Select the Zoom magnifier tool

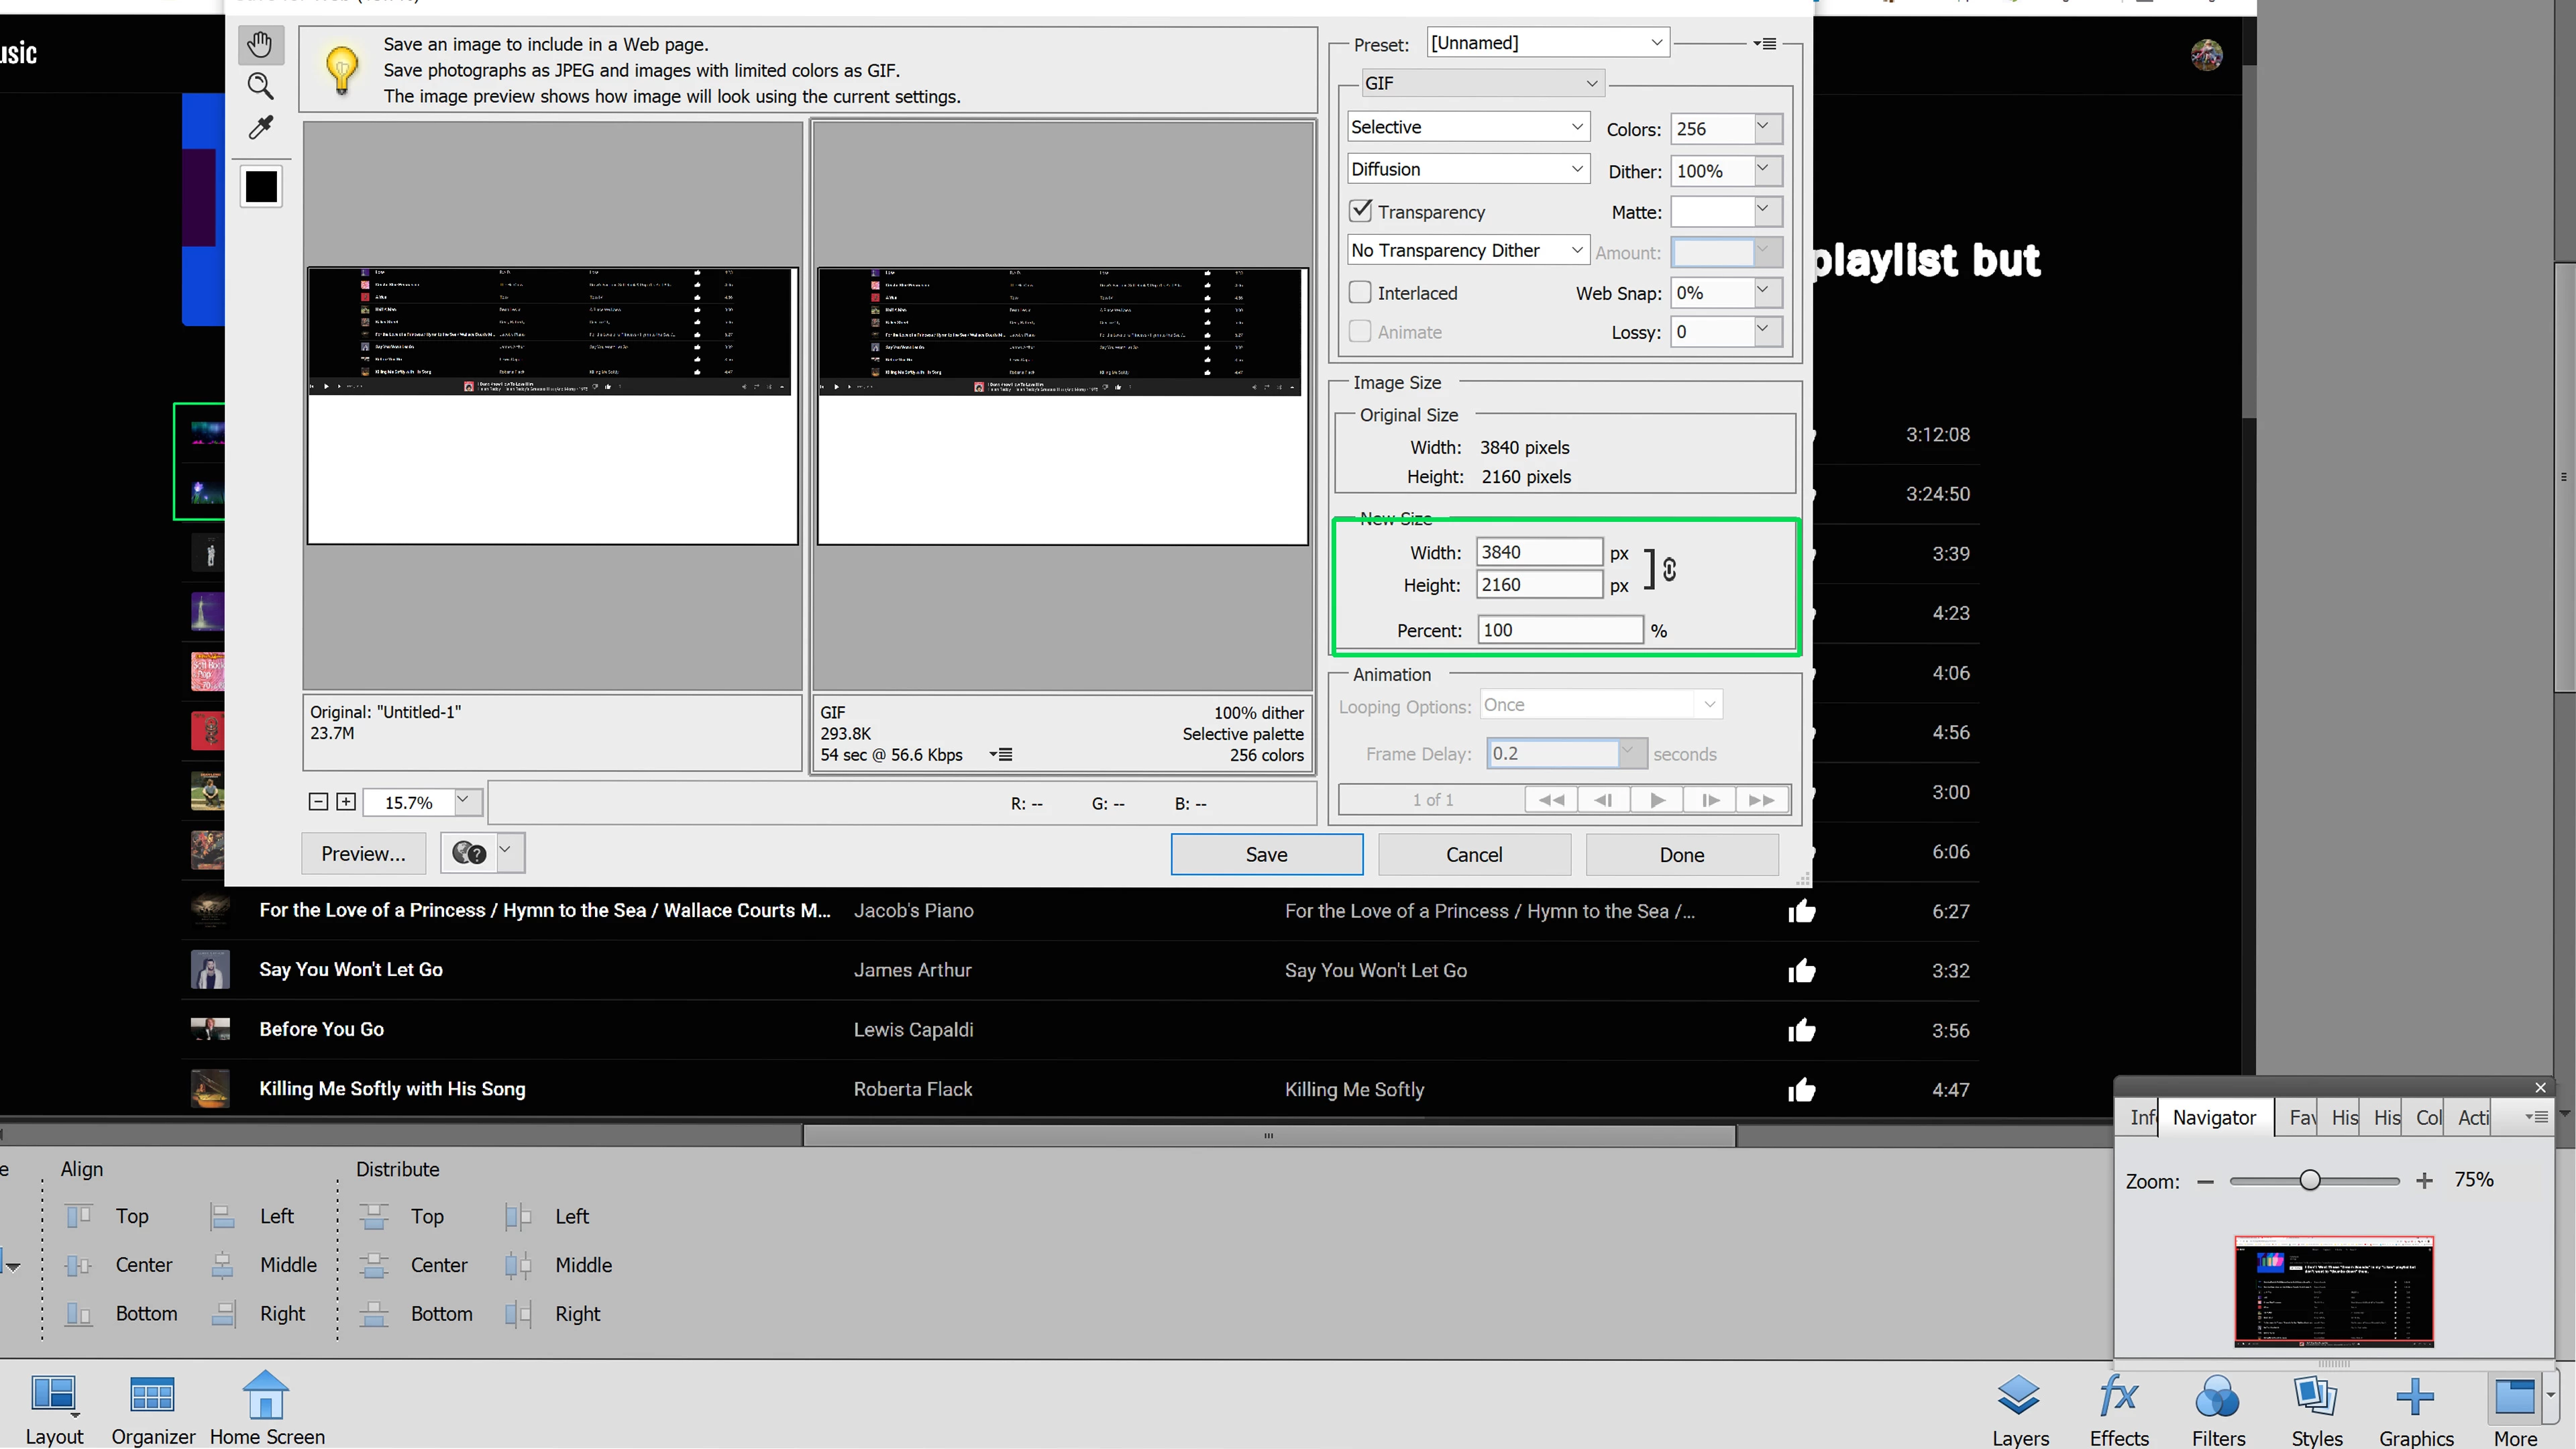click(x=260, y=86)
